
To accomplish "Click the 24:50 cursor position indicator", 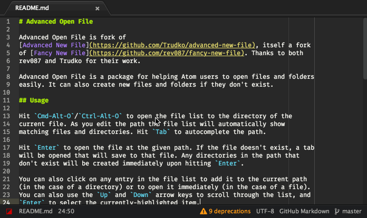I will pos(66,211).
